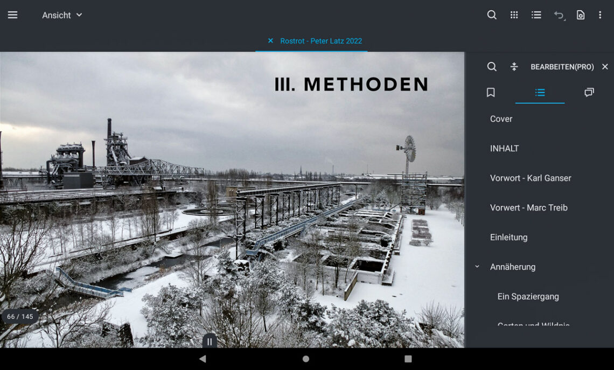Close the Rostrot - Peter Latz 2022 tab
614x370 pixels.
[270, 41]
